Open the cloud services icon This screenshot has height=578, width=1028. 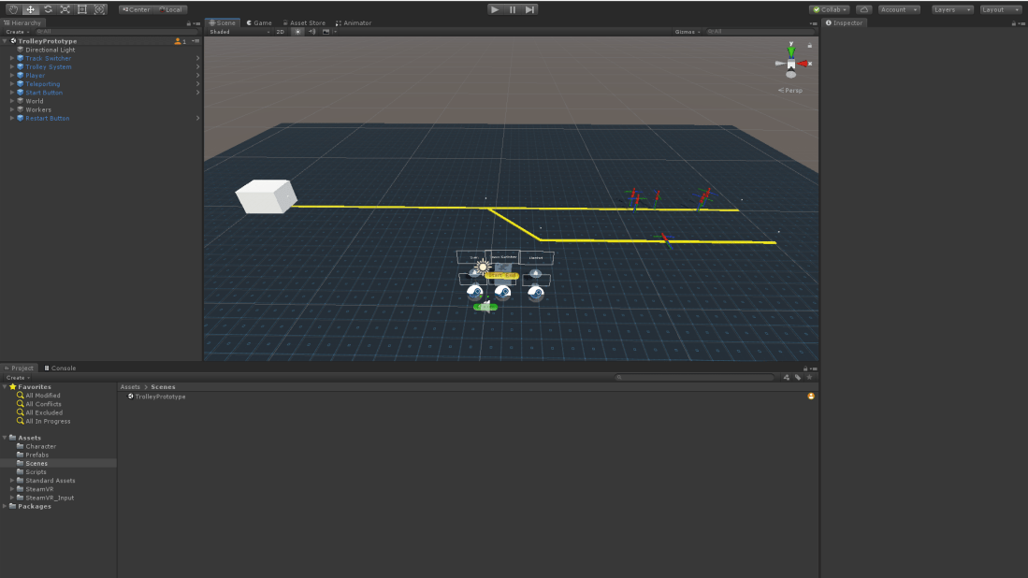(x=863, y=9)
